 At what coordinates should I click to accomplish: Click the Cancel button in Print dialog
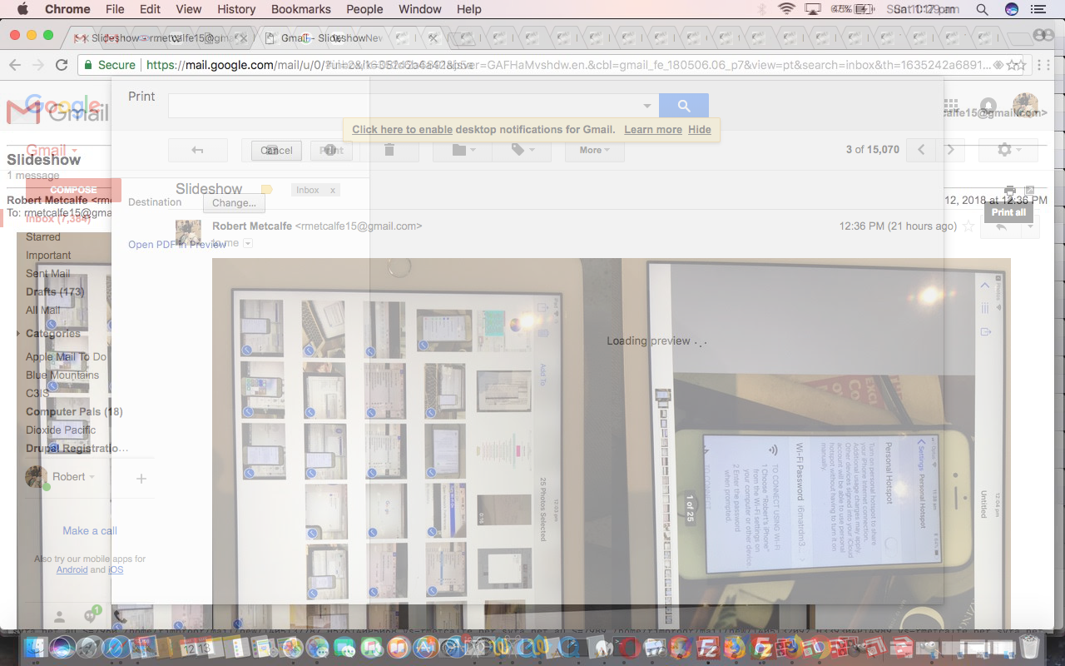(x=276, y=150)
